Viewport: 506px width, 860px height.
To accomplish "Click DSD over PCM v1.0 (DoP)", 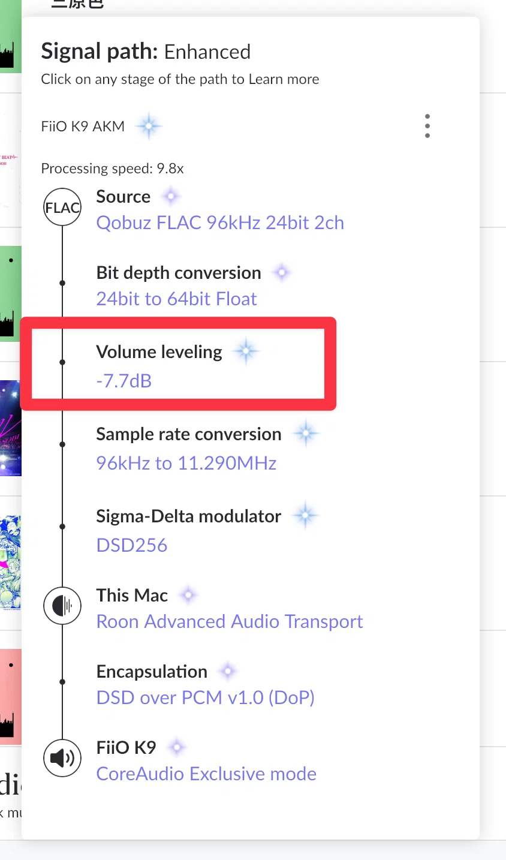I will [206, 697].
